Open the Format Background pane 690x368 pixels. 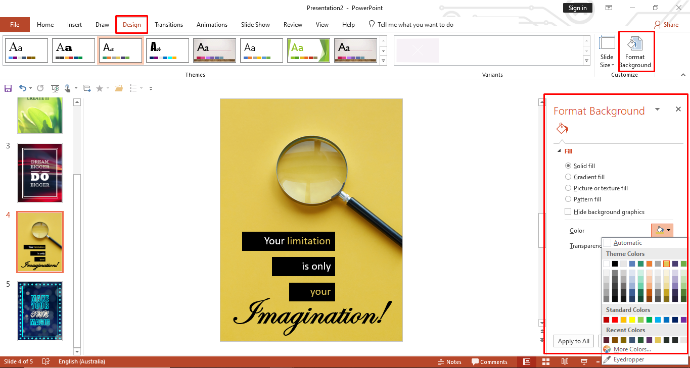click(x=635, y=52)
